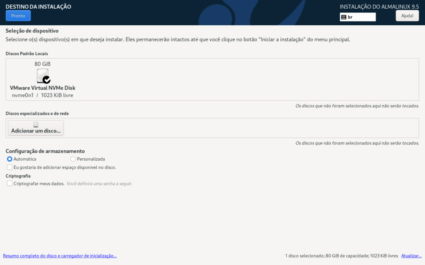Choose the Personalizada storage radio button
This screenshot has height=265, width=425.
pyautogui.click(x=73, y=159)
